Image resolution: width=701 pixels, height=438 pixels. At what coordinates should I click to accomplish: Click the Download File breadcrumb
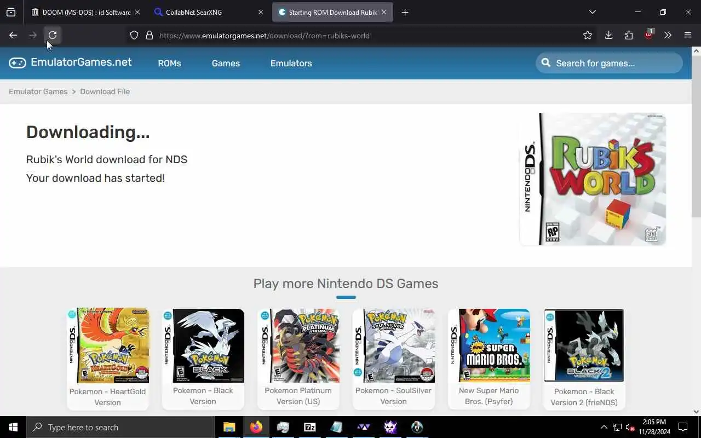[x=105, y=91]
